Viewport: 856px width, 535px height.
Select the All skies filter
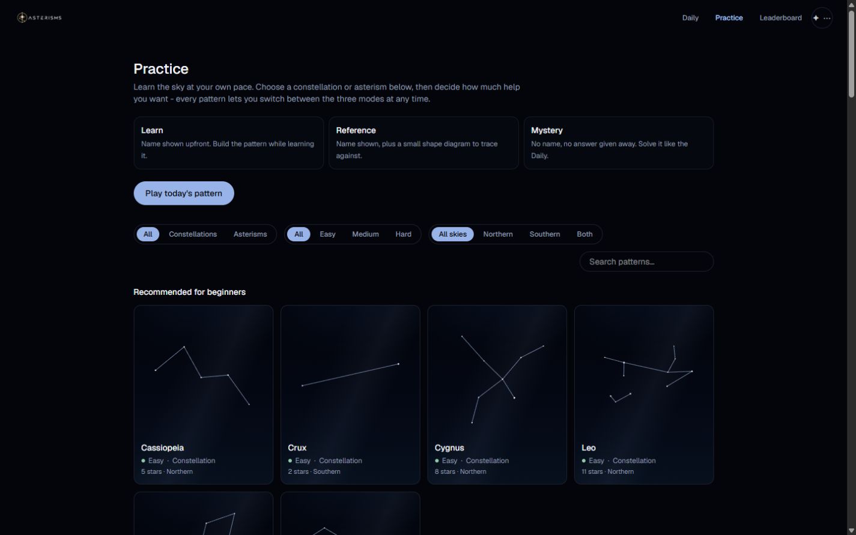pos(452,234)
